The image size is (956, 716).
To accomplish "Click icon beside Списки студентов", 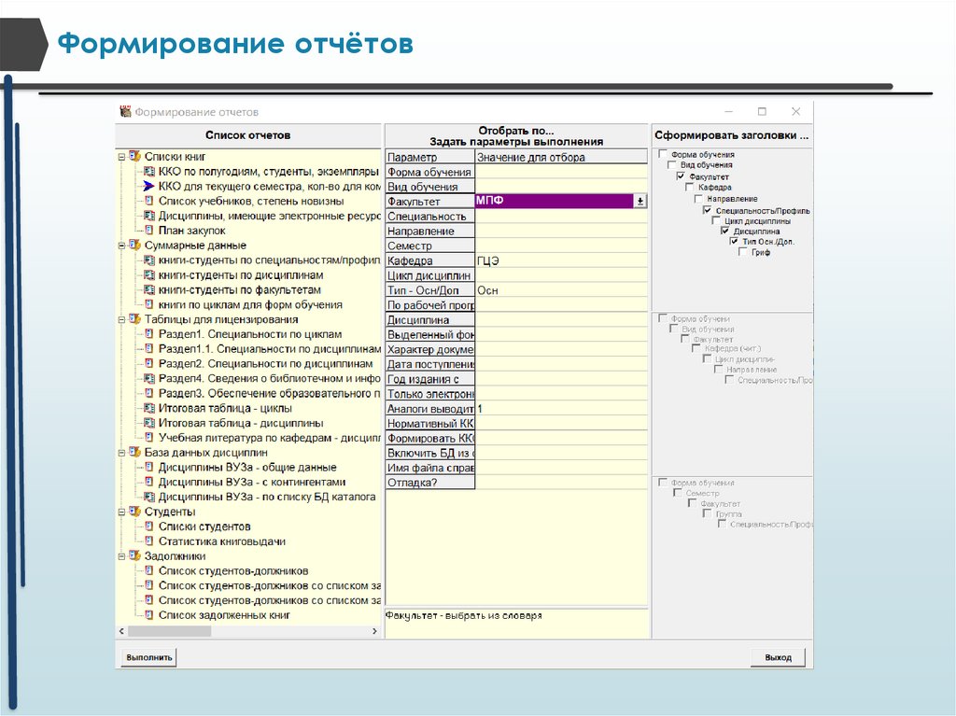I will (148, 526).
